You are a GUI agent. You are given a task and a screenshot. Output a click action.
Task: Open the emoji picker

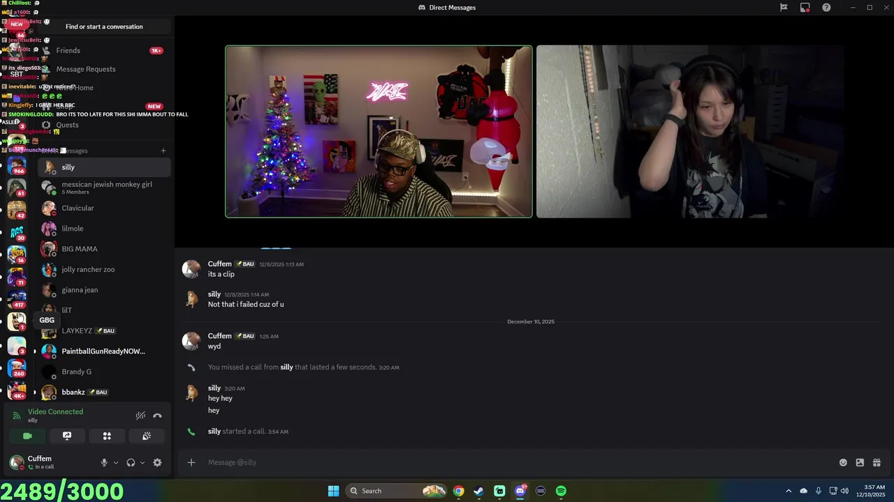coord(843,462)
